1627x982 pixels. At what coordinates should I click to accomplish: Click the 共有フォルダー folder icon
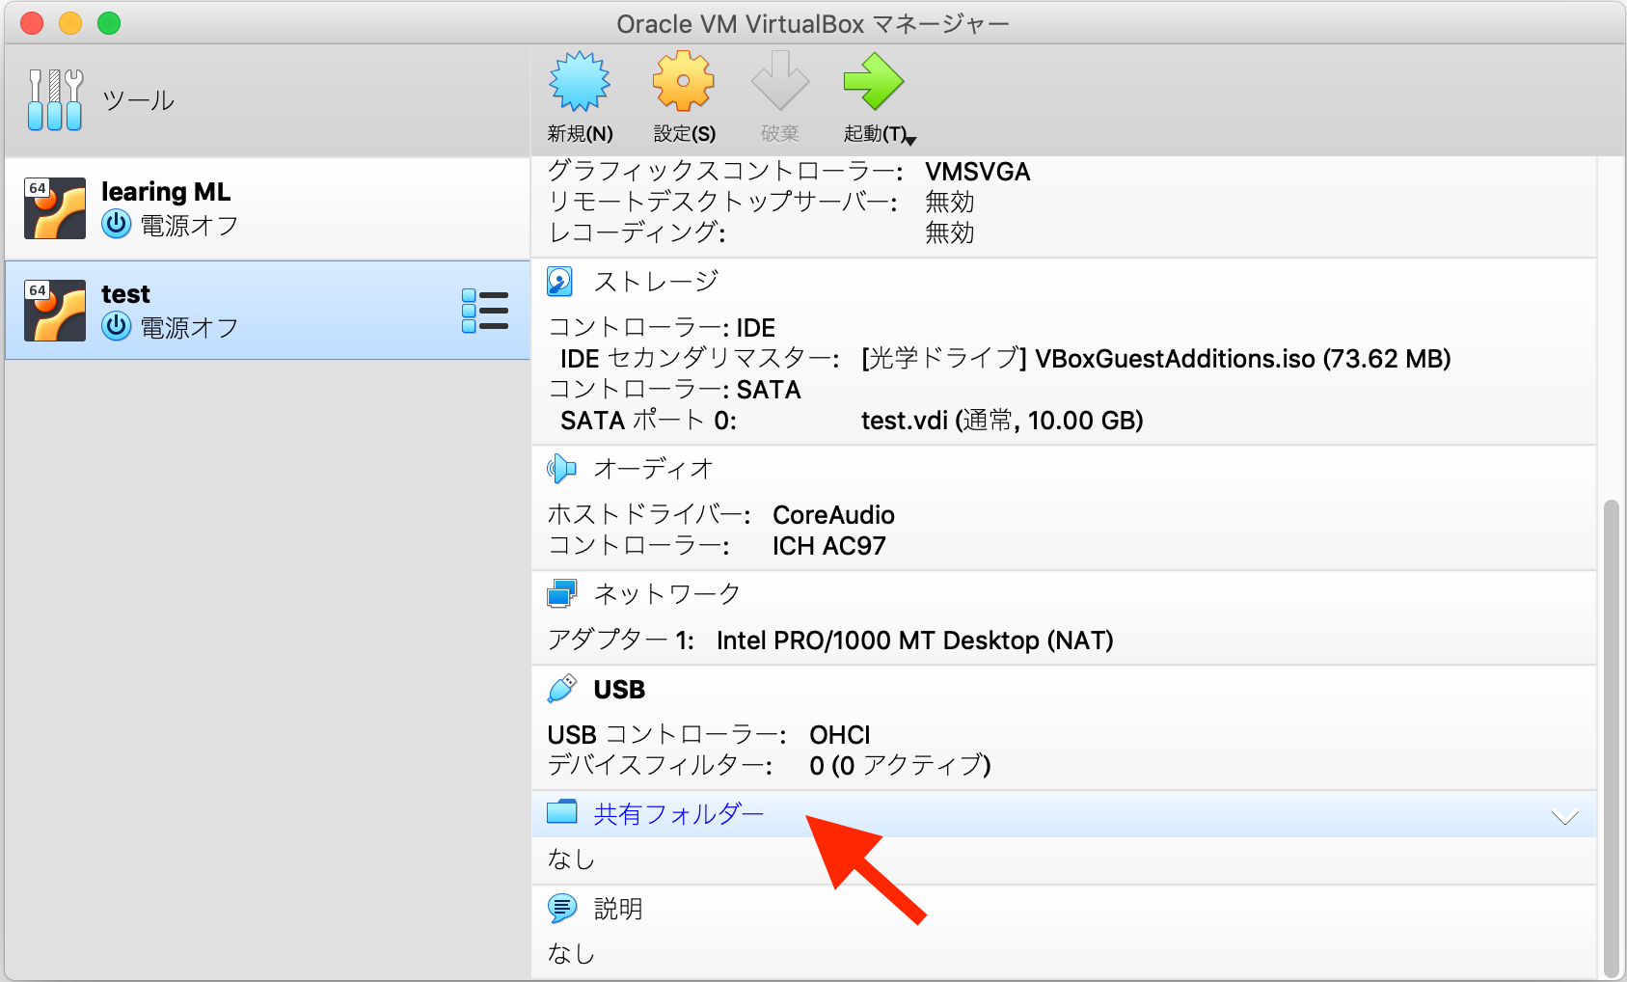pos(561,812)
